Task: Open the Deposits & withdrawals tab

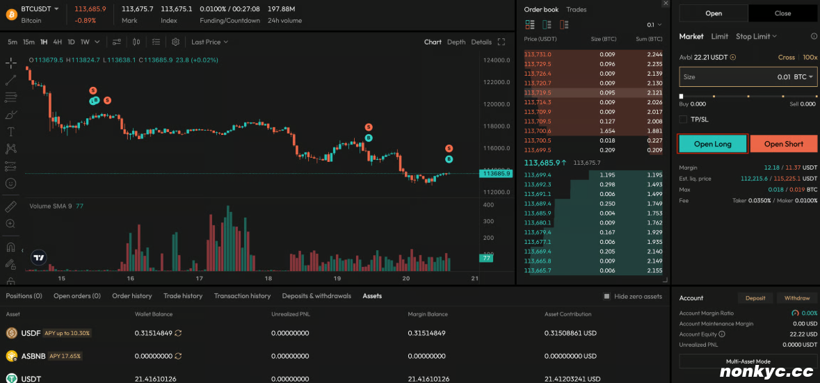Action: [316, 295]
